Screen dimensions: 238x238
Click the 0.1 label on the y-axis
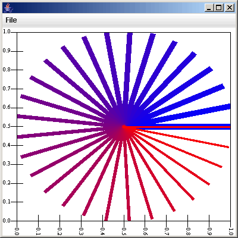pos(7,202)
